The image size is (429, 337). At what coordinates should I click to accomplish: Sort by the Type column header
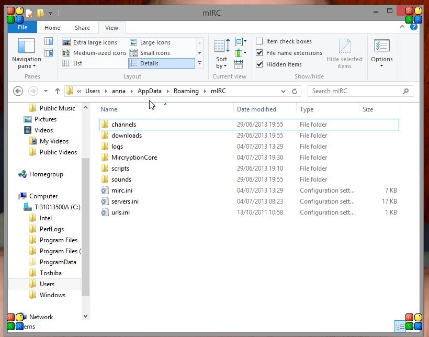(328, 109)
